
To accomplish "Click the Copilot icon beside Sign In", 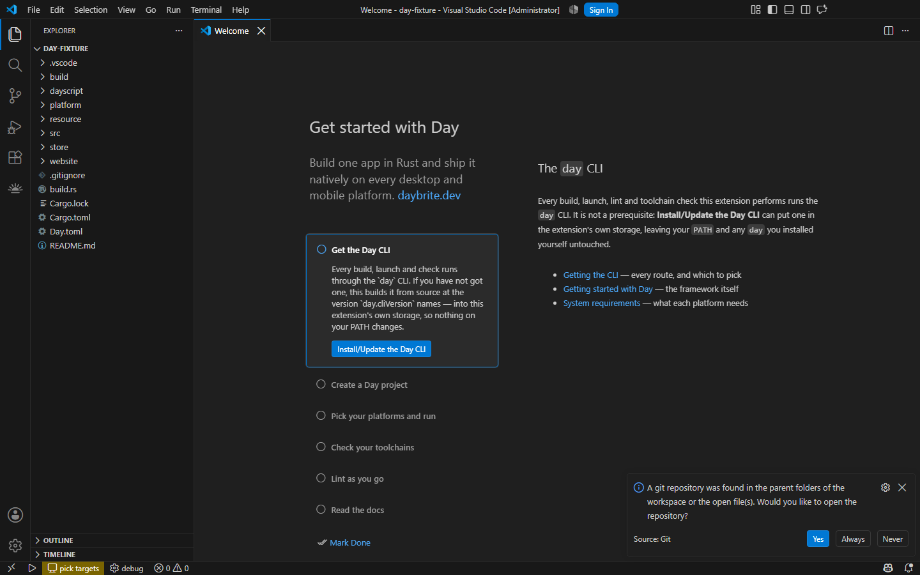I will click(x=574, y=10).
